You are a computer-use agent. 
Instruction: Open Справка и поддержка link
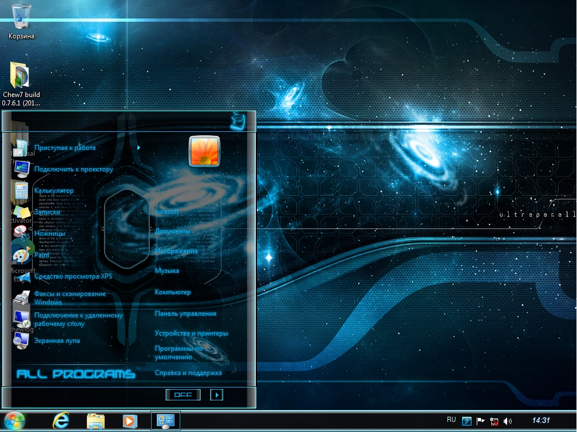[188, 373]
